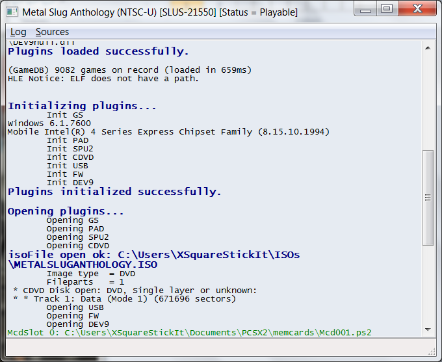The height and width of the screenshot is (362, 442).
Task: Maximize the console log window
Action: (x=387, y=8)
